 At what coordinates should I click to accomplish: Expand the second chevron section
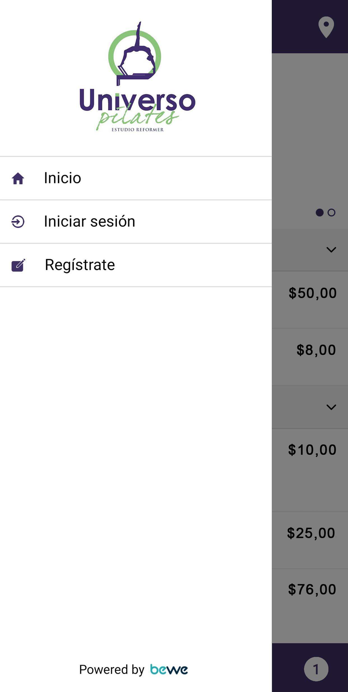click(x=331, y=407)
